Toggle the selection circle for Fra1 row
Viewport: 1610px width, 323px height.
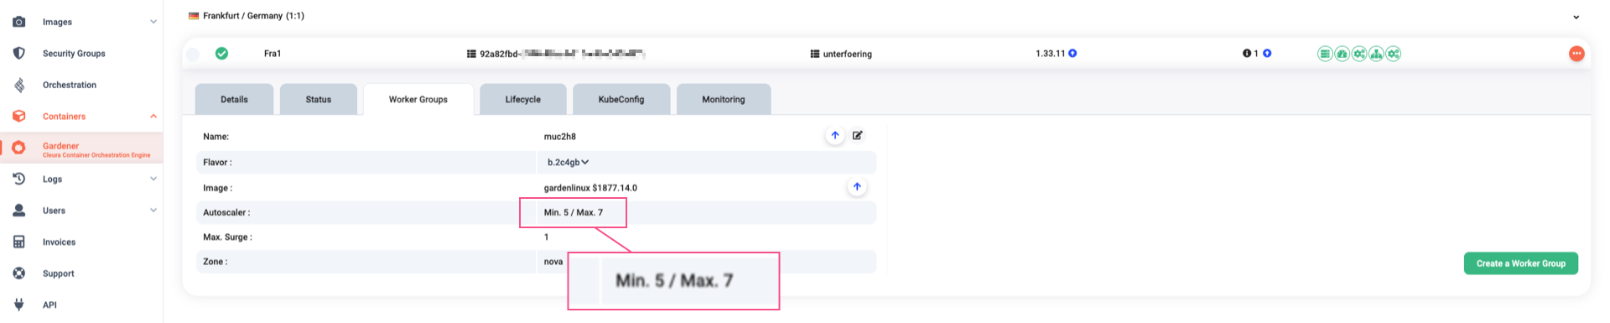pos(193,54)
